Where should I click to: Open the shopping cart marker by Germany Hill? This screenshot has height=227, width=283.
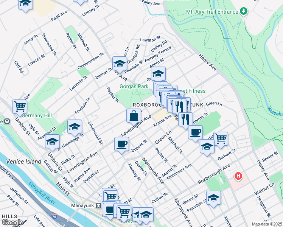tap(20, 107)
